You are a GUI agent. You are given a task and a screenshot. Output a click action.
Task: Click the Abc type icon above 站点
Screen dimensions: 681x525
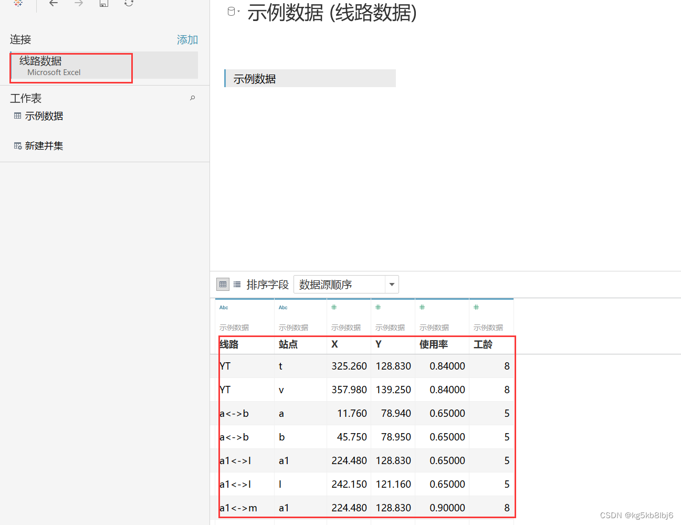coord(283,308)
